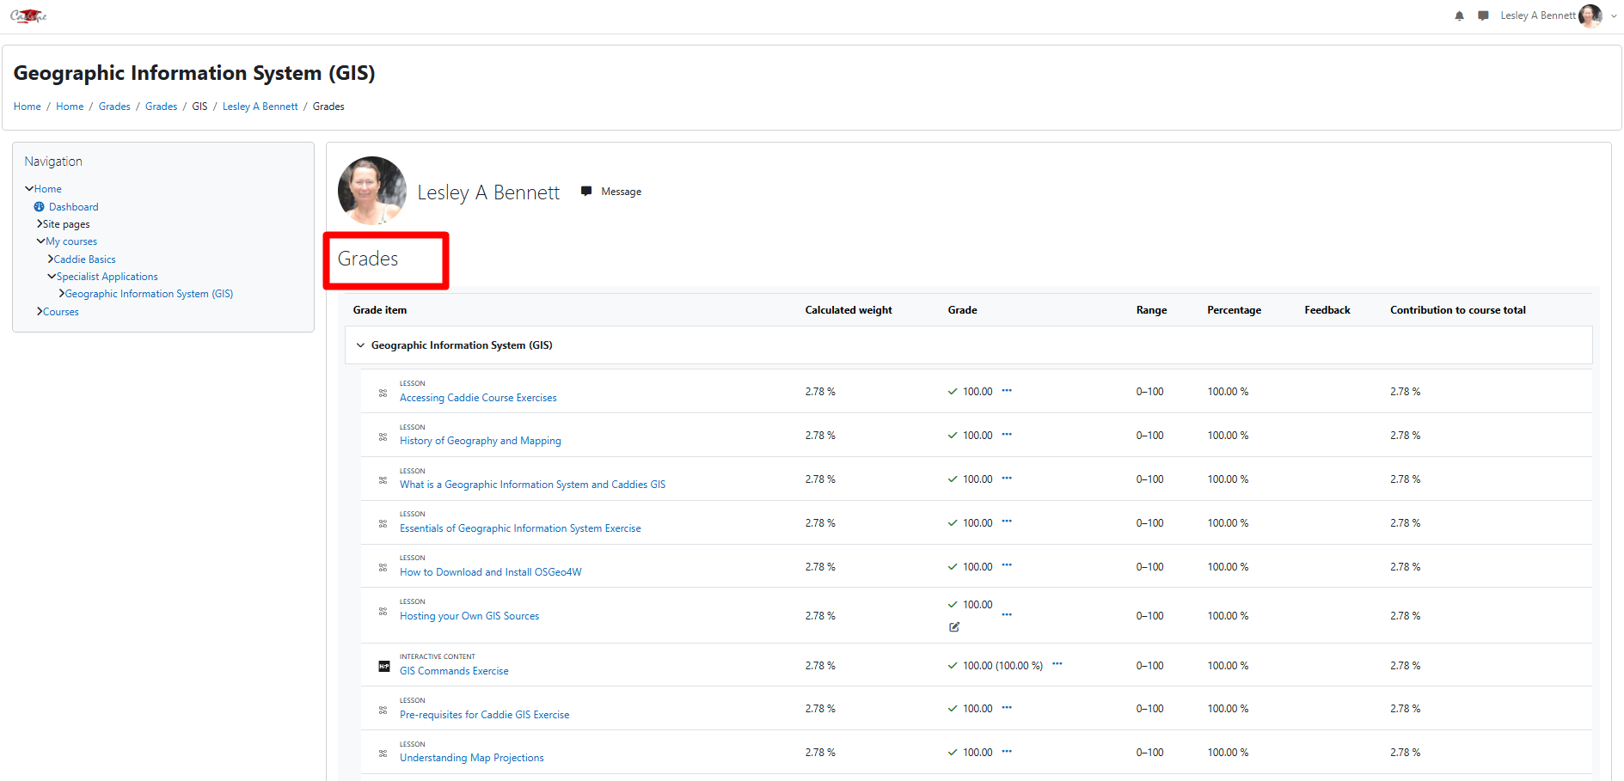Expand Site pages in the Navigation tree

40,224
